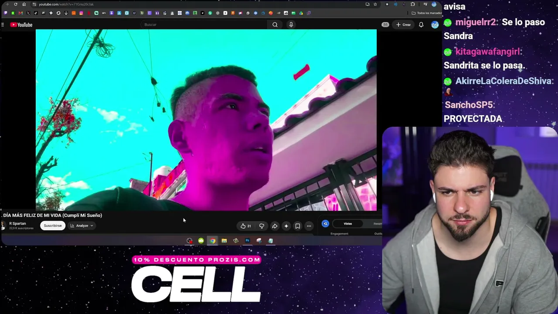Select the Vistas tab
Image resolution: width=558 pixels, height=314 pixels.
click(347, 224)
